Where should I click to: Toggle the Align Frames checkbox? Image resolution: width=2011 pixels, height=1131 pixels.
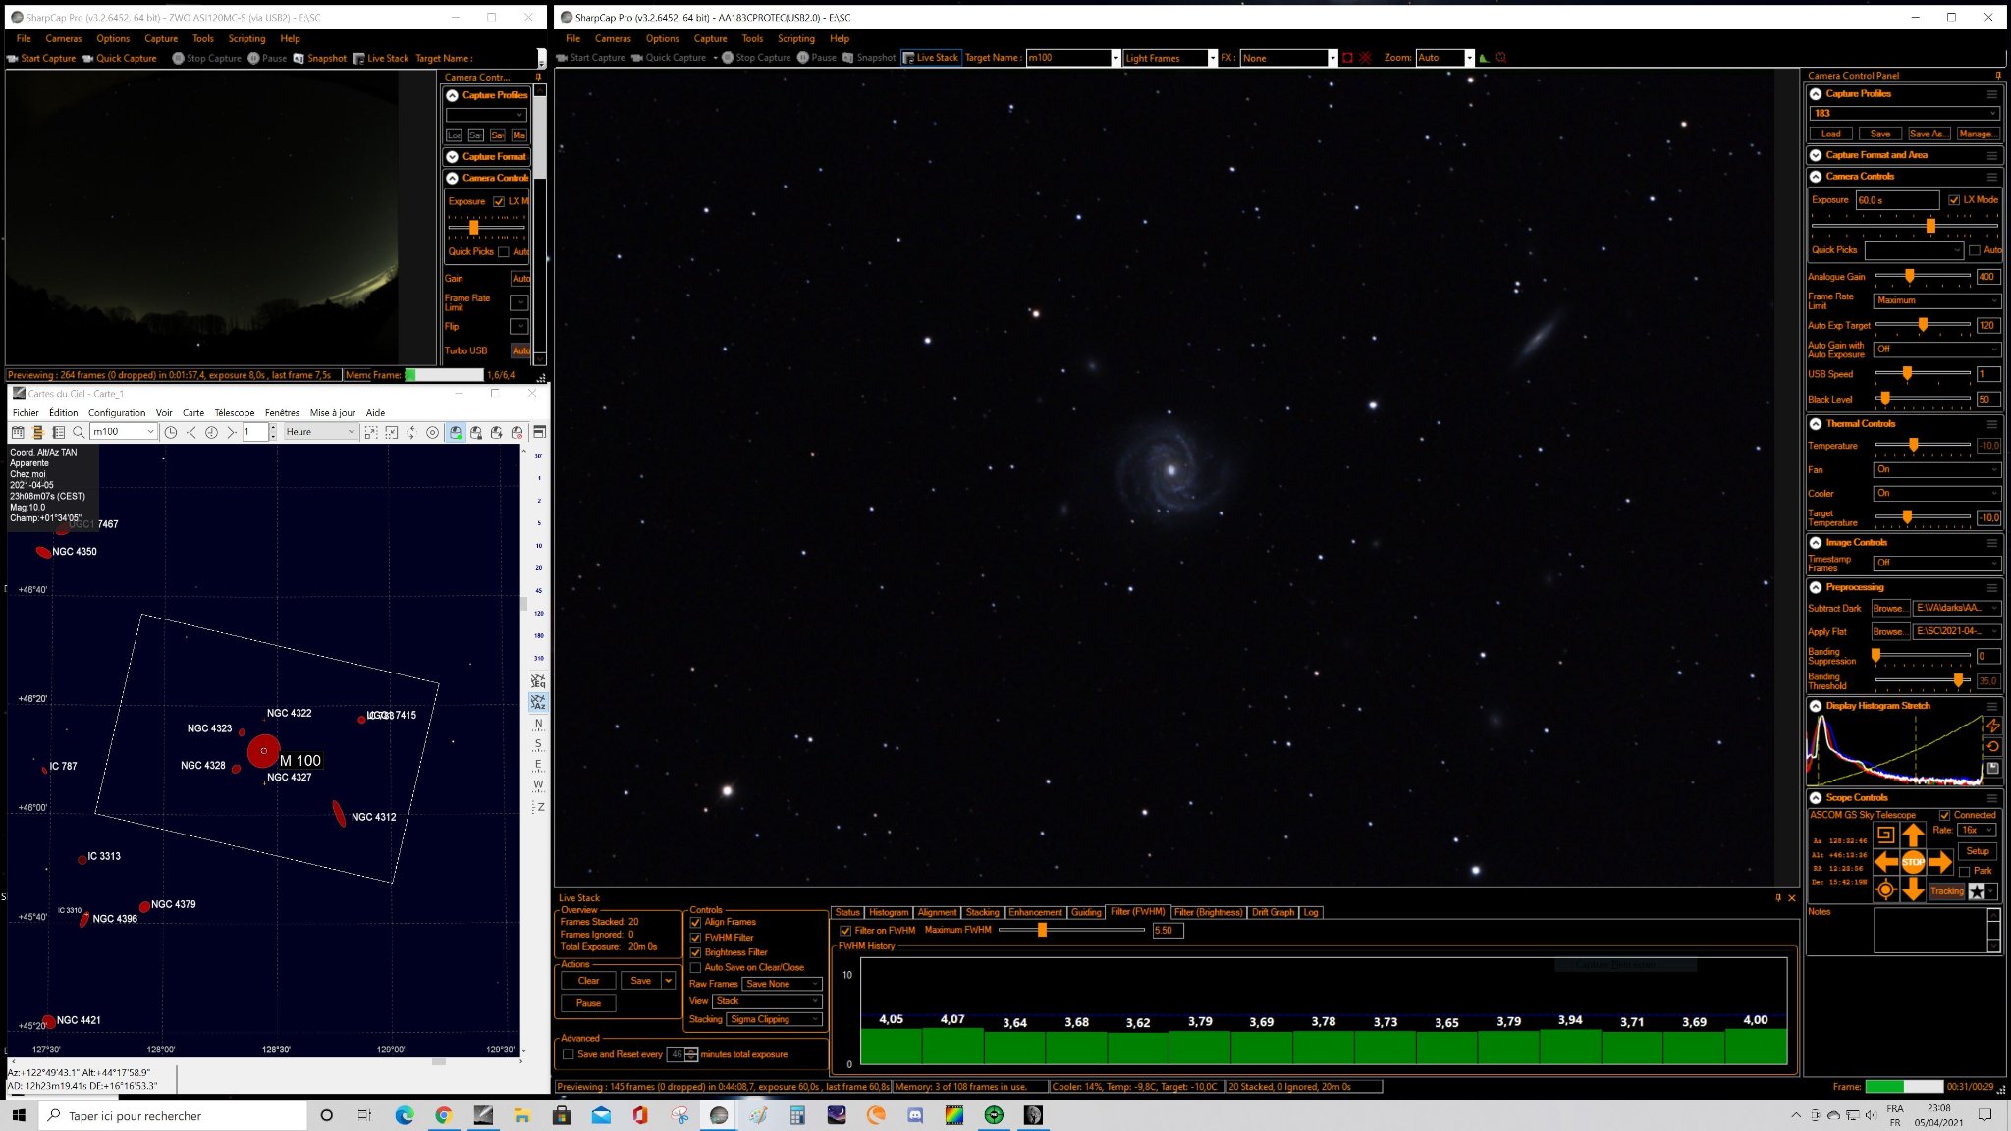pos(696,922)
